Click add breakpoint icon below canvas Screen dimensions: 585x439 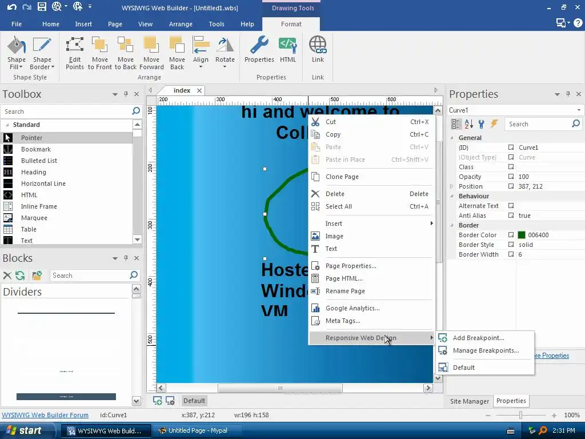[158, 401]
